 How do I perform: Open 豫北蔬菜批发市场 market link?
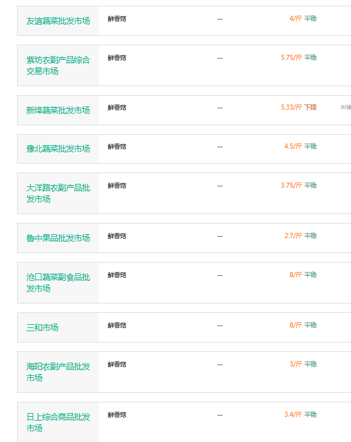[x=58, y=149]
